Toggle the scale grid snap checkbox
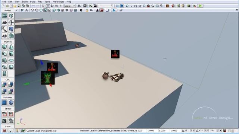239x134 pixels. click(218, 131)
